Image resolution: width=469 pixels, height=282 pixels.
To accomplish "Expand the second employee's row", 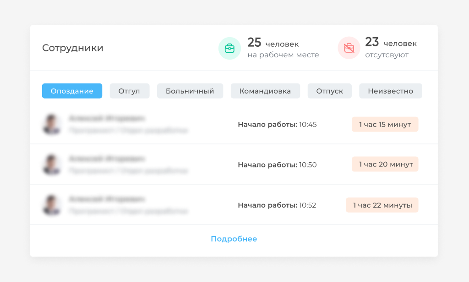I will point(183,164).
